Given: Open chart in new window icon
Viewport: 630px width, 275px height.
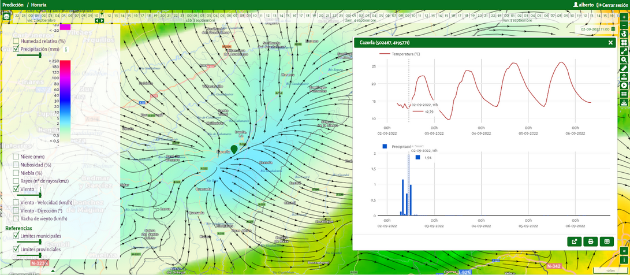Looking at the screenshot, I should [x=575, y=241].
